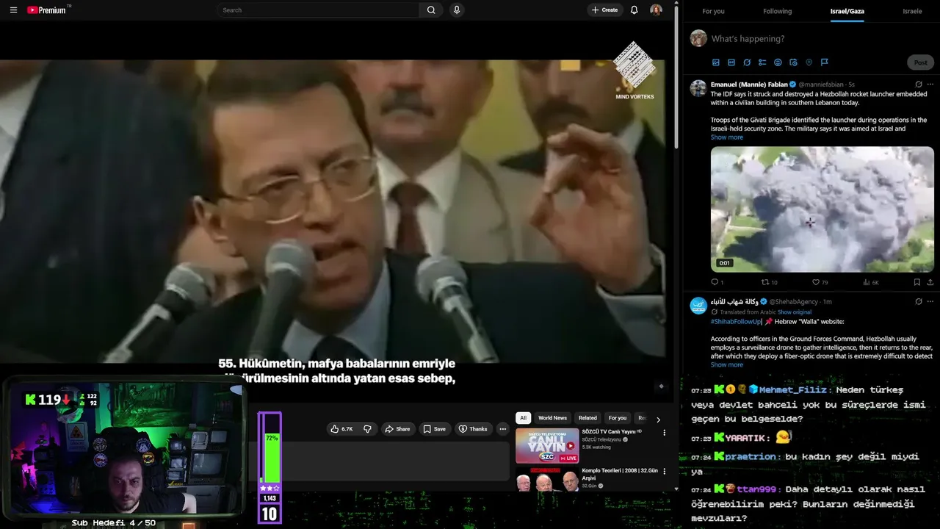Add a poll to the X post
Image resolution: width=940 pixels, height=529 pixels.
(762, 62)
